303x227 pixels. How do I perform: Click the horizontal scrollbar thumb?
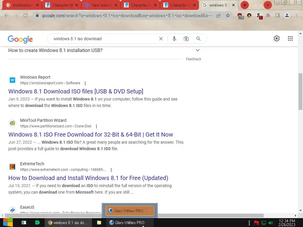tap(134, 215)
